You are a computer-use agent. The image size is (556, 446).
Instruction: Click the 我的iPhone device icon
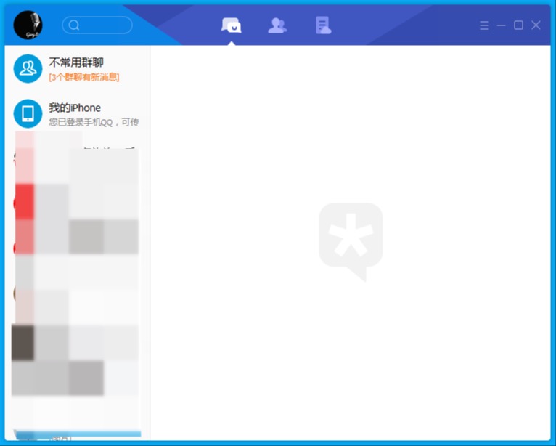click(x=28, y=113)
